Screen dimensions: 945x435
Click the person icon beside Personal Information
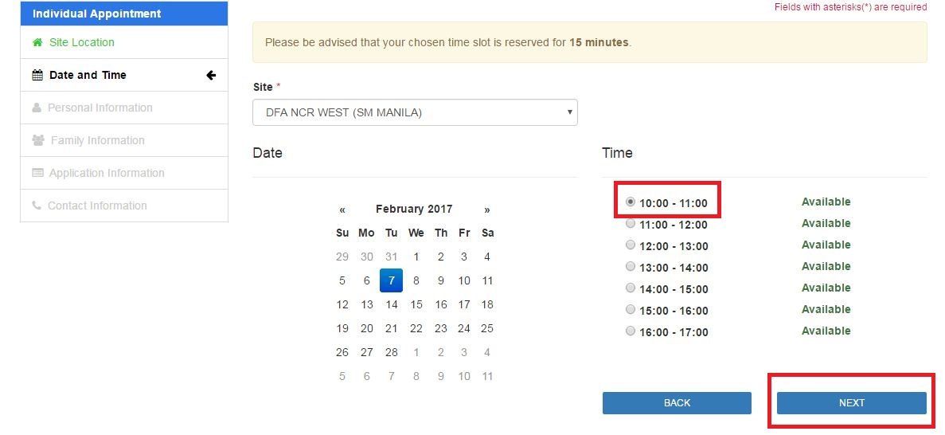(x=37, y=108)
